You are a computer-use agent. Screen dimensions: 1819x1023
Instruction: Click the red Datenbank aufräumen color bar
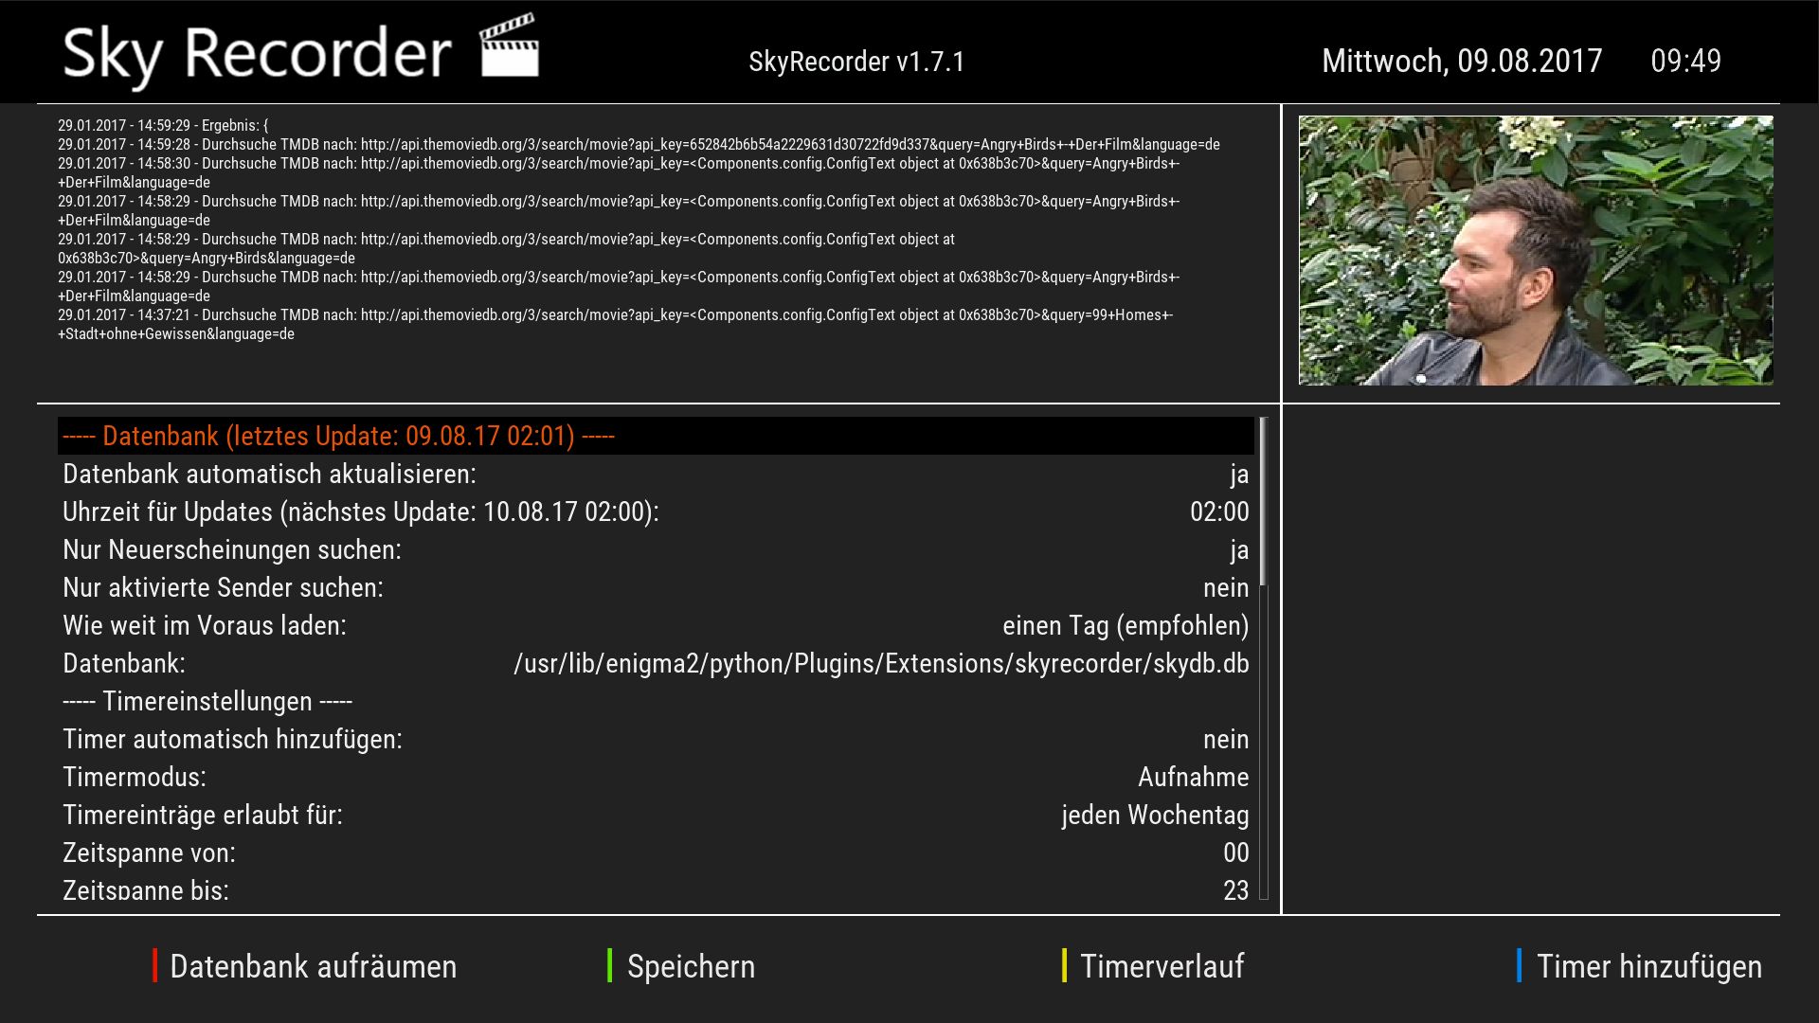tap(154, 965)
